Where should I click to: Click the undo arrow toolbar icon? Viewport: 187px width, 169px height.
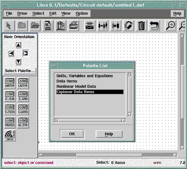(154, 26)
